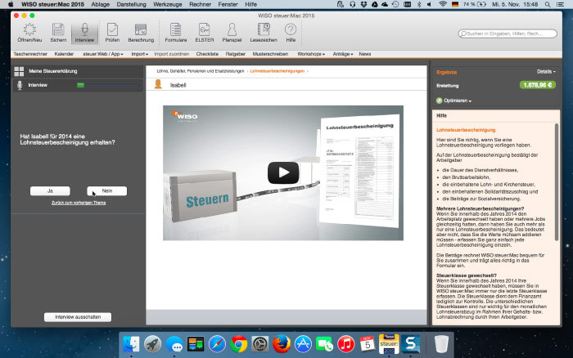The width and height of the screenshot is (573, 358).
Task: Click the WISO steuer 2015 Dock icon
Action: 389,344
